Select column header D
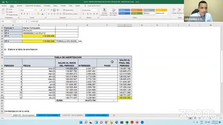 87,25
